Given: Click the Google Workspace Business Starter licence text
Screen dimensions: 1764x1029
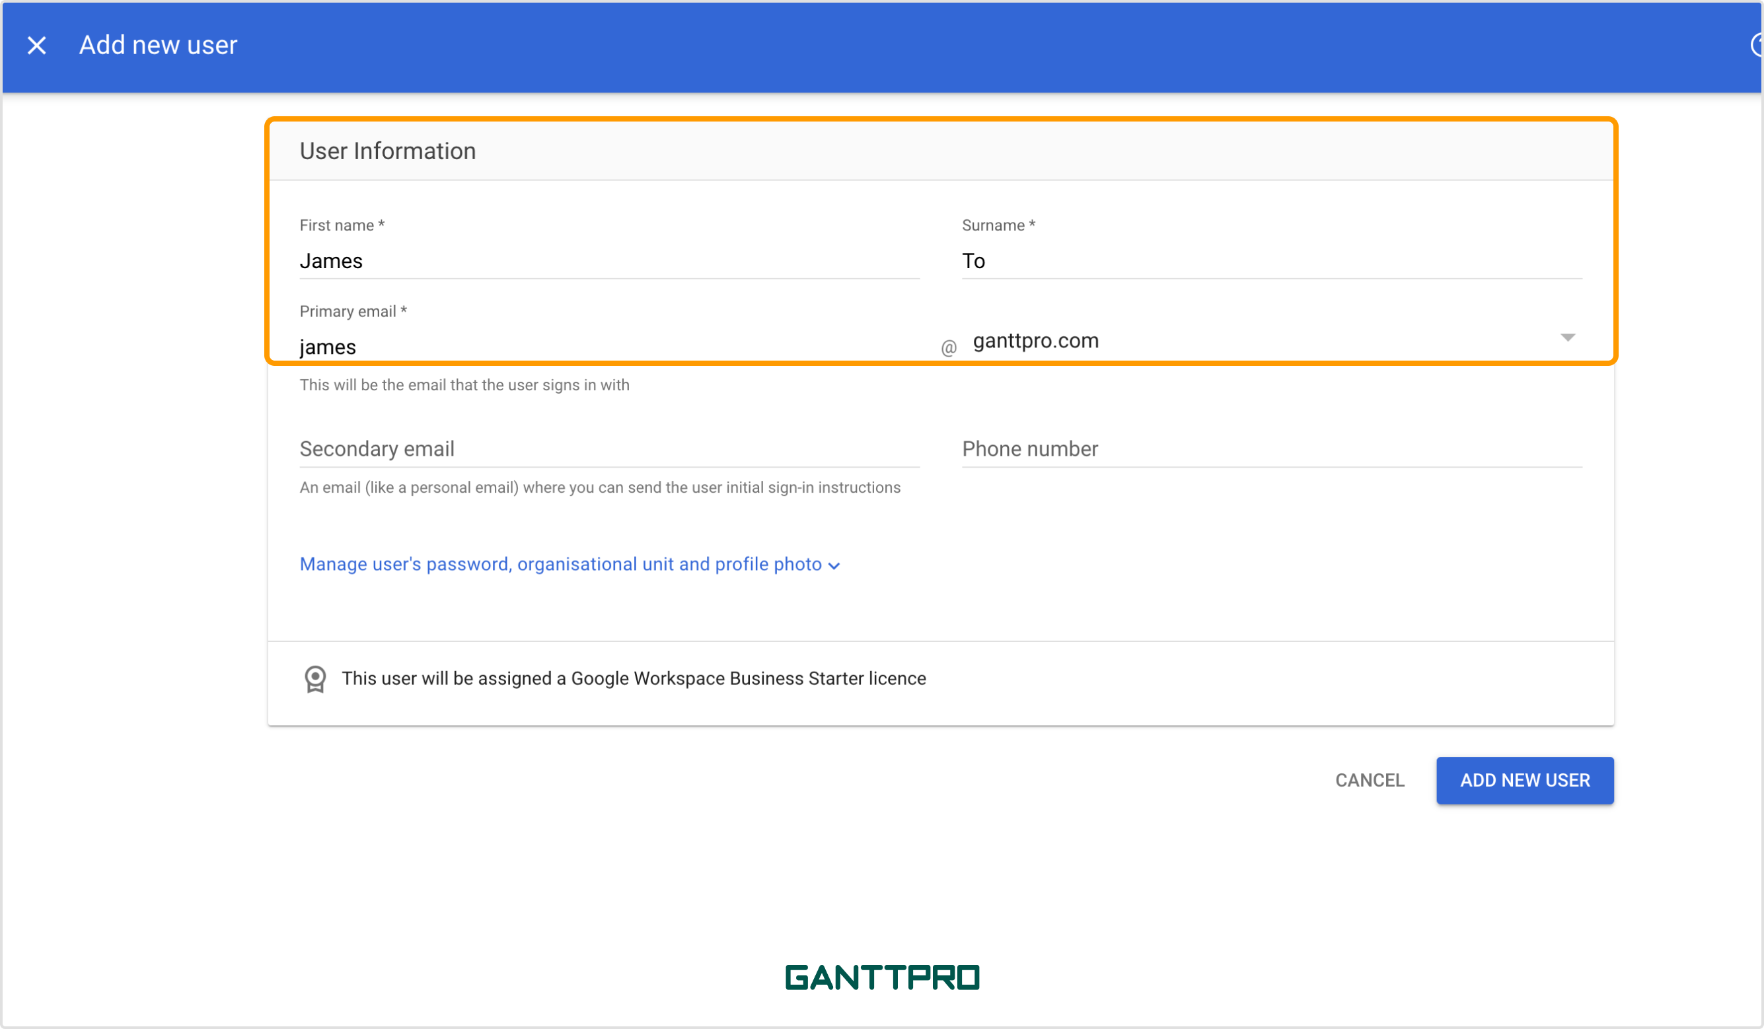Looking at the screenshot, I should (x=634, y=678).
